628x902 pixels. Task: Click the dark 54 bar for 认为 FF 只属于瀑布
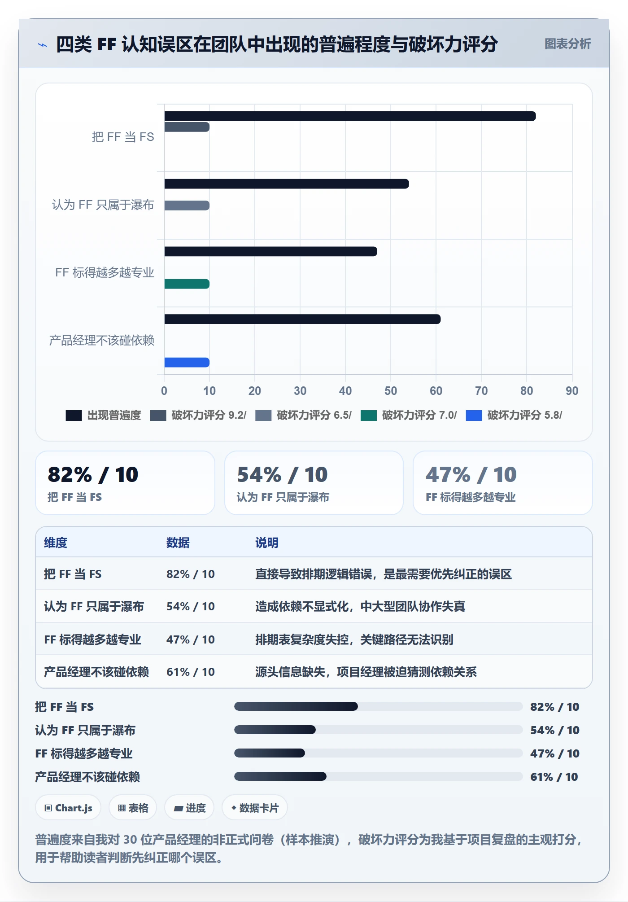pyautogui.click(x=287, y=184)
